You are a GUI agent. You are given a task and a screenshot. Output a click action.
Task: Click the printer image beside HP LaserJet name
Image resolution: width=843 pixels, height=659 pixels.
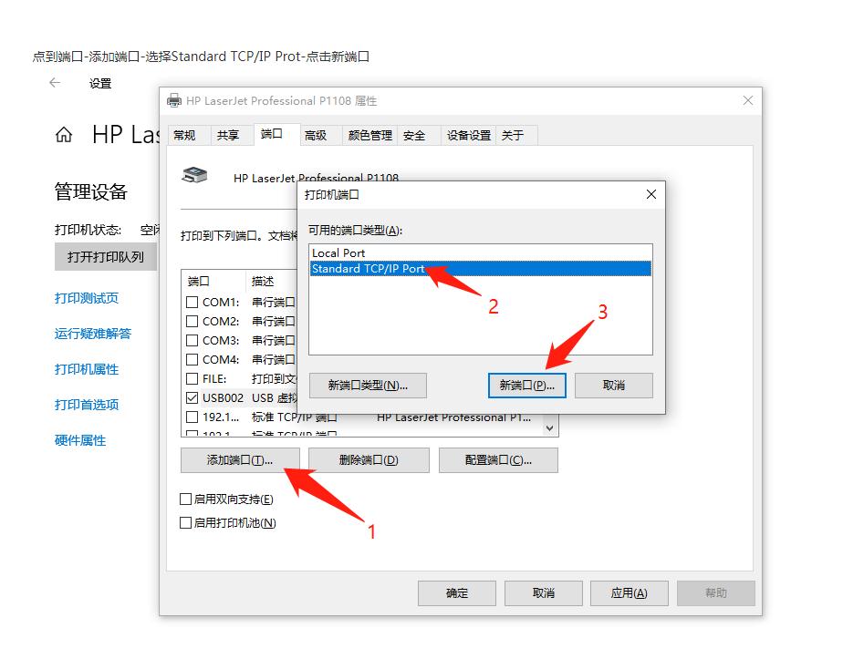coord(194,175)
